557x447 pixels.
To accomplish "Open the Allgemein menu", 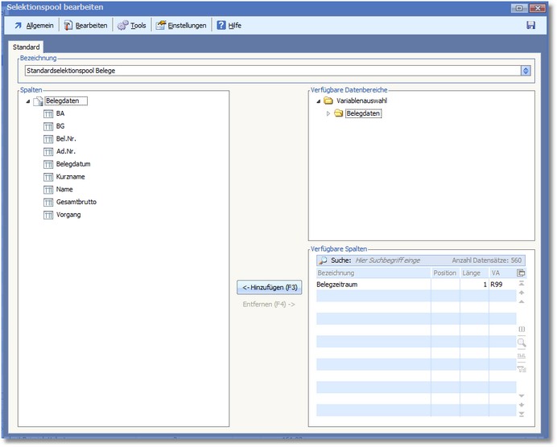I will (33, 26).
